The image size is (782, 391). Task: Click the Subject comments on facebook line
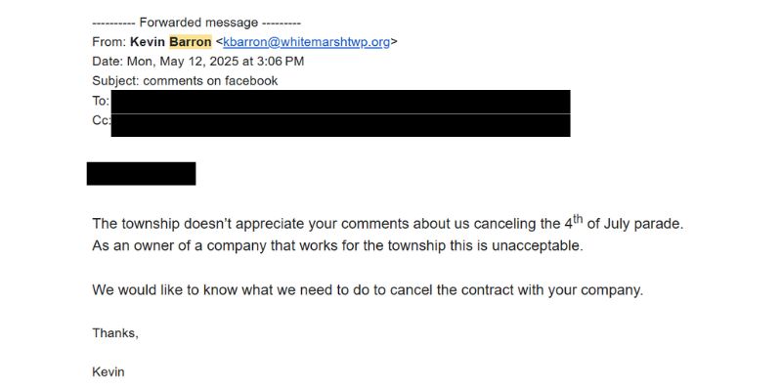(x=185, y=81)
